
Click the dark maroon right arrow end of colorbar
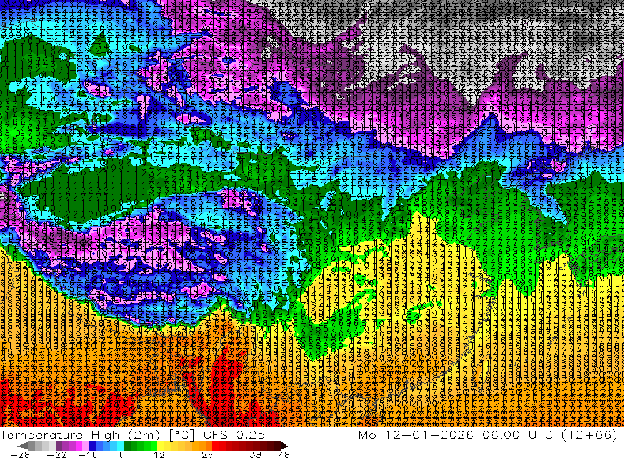284,446
